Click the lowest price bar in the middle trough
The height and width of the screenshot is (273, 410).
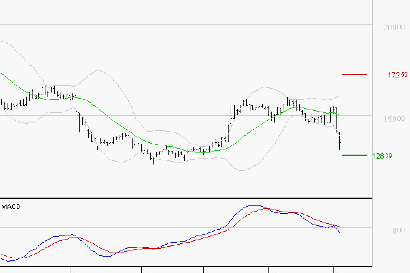coord(154,160)
